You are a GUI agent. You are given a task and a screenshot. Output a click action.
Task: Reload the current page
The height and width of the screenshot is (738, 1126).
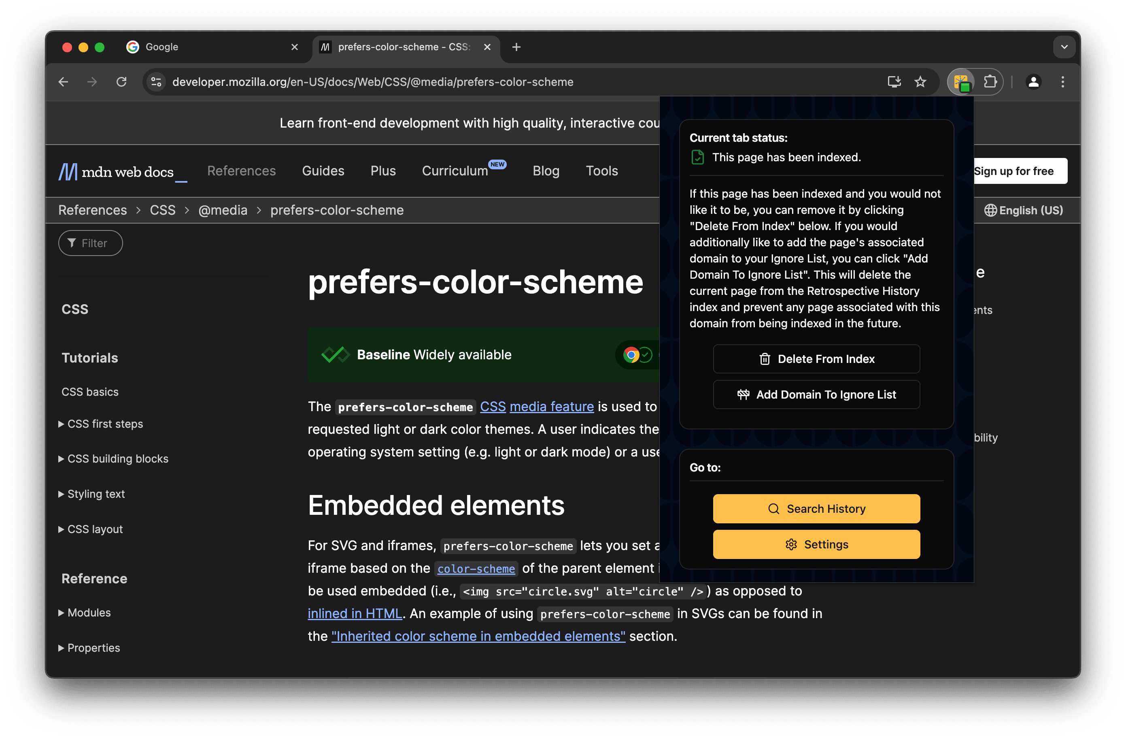pos(121,82)
